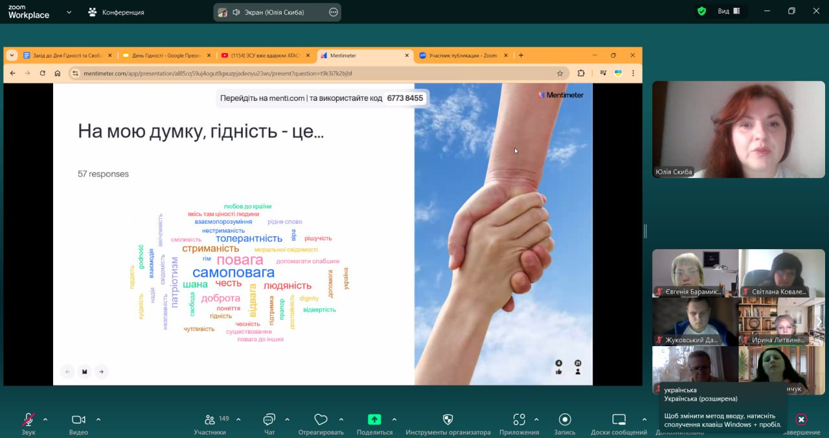Select Світлана Ковале... video thumbnail
This screenshot has width=829, height=438.
pyautogui.click(x=782, y=273)
